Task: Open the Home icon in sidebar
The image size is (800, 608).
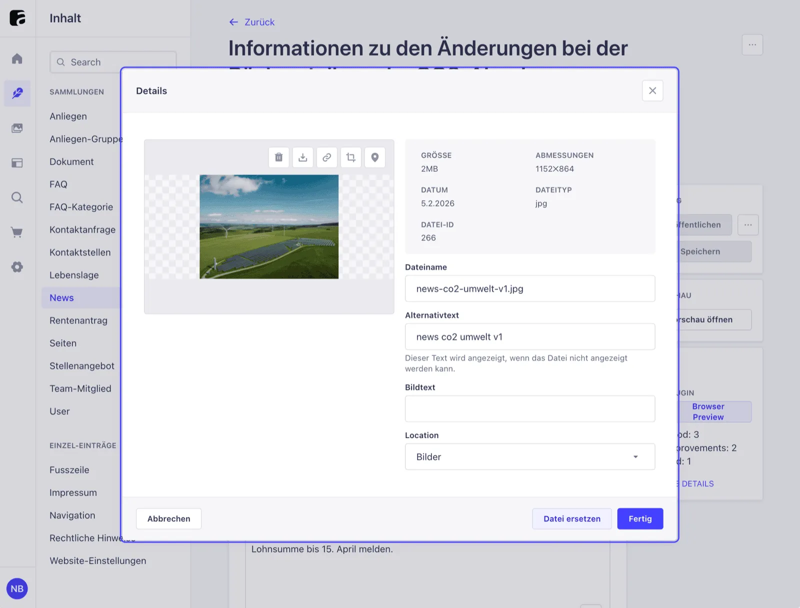Action: click(x=17, y=59)
